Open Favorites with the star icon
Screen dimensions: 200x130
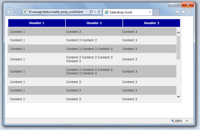click(183, 12)
